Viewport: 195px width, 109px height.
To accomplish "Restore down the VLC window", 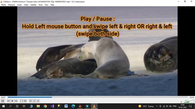I will 185,2.
